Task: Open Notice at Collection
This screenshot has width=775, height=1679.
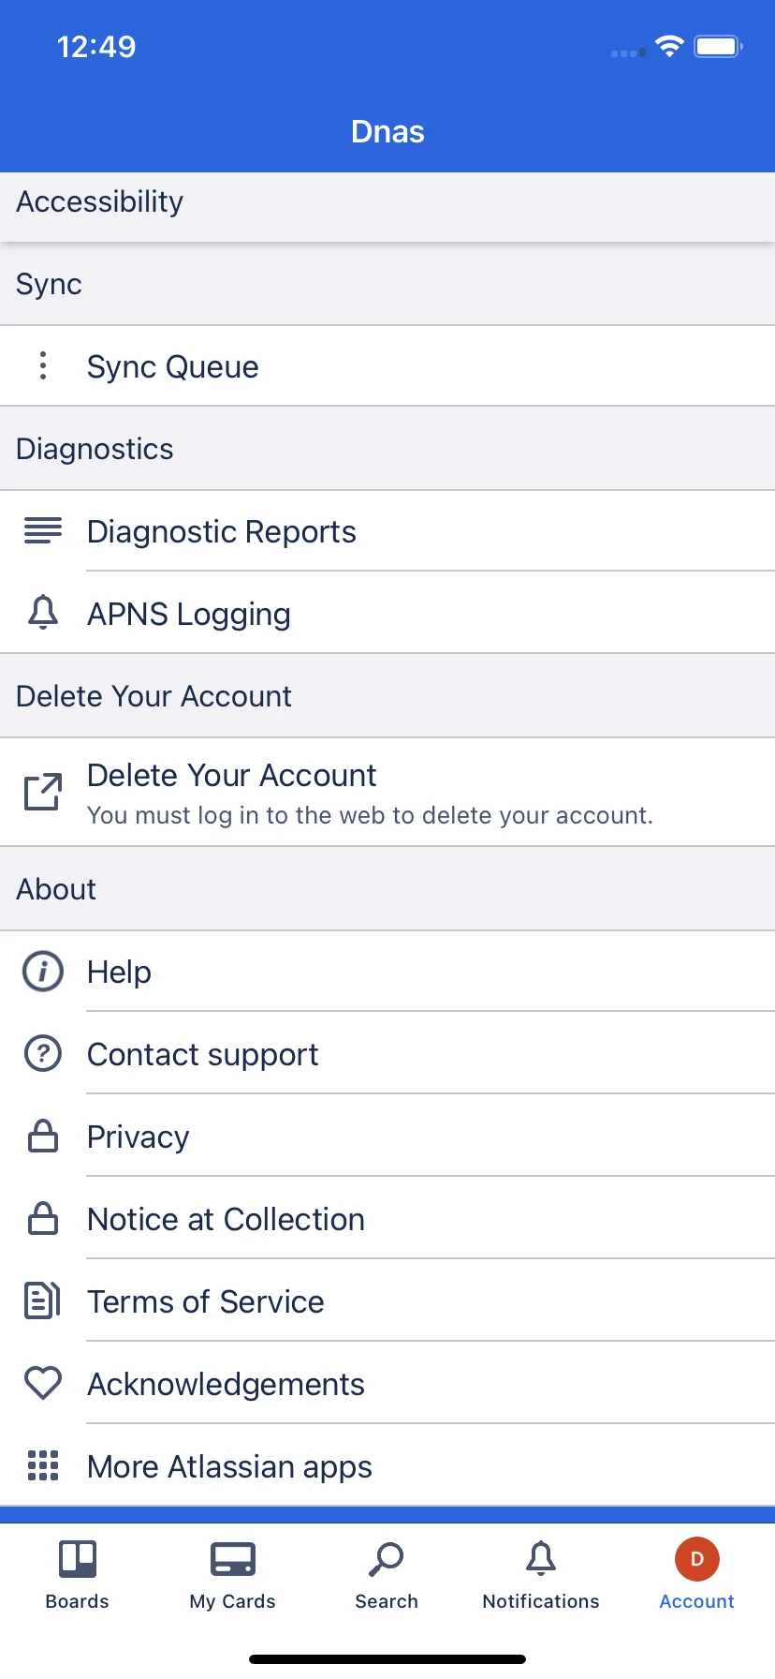Action: point(387,1219)
